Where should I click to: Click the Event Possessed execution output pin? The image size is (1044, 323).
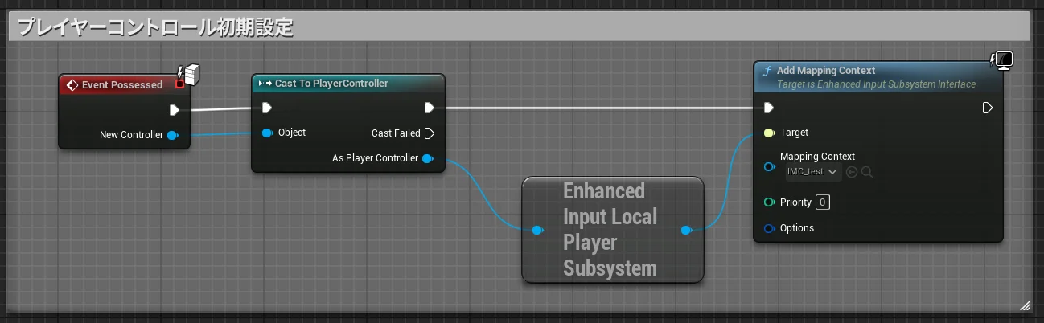pyautogui.click(x=174, y=110)
